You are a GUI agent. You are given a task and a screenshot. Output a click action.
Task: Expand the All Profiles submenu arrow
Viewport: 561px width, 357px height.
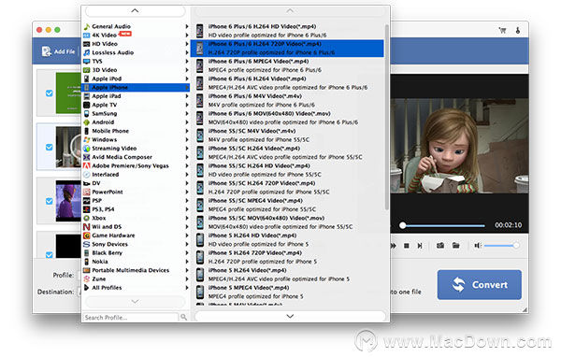[x=186, y=288]
